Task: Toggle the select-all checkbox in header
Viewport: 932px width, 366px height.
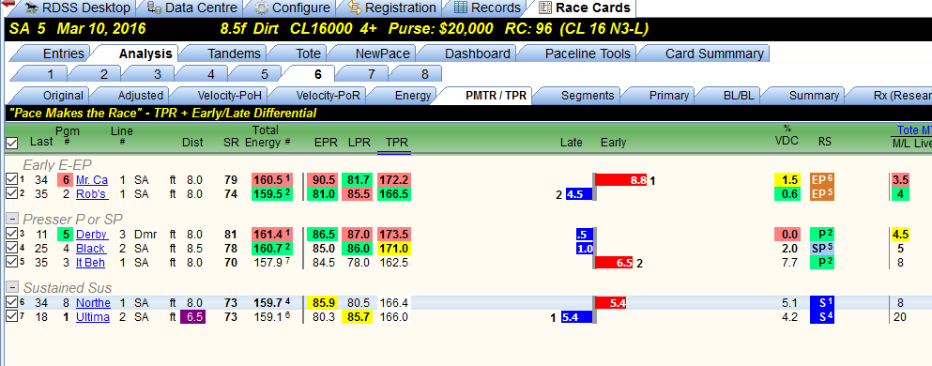Action: tap(11, 144)
